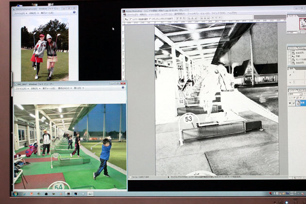306x204 pixels.
Task: Select the Layers panel tab
Action: pos(292,90)
